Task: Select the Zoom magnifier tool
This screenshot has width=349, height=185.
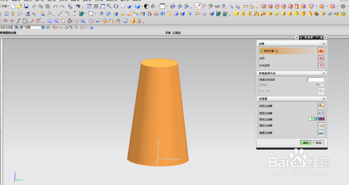Action: tap(109, 6)
